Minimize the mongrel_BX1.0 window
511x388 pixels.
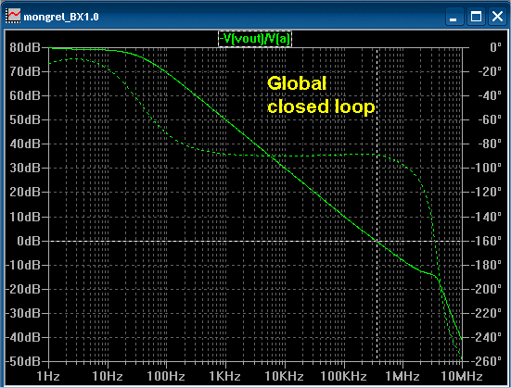tap(454, 17)
